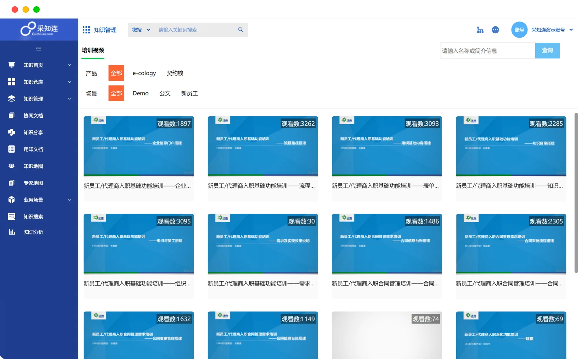Screen dimensions: 578x359
Task: Open the chat bubble messages icon
Action: (x=495, y=30)
